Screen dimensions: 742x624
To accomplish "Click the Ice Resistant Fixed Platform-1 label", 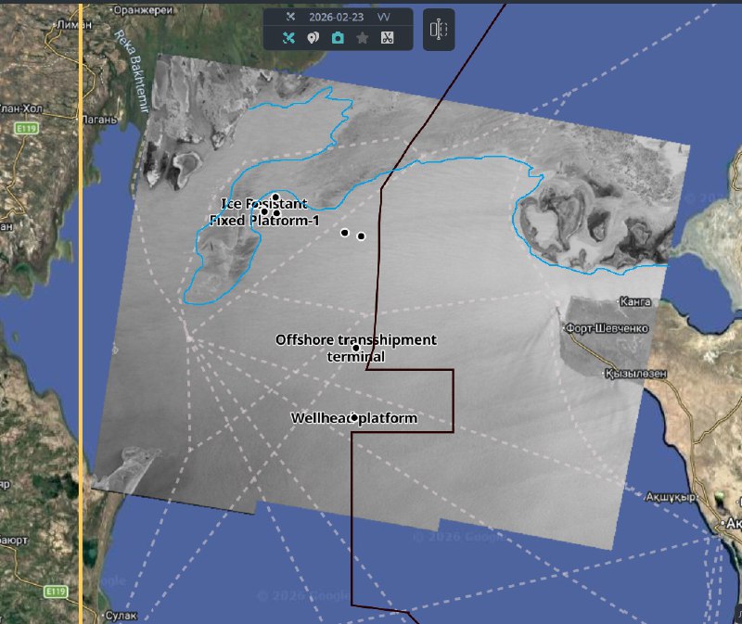I will pos(264,211).
